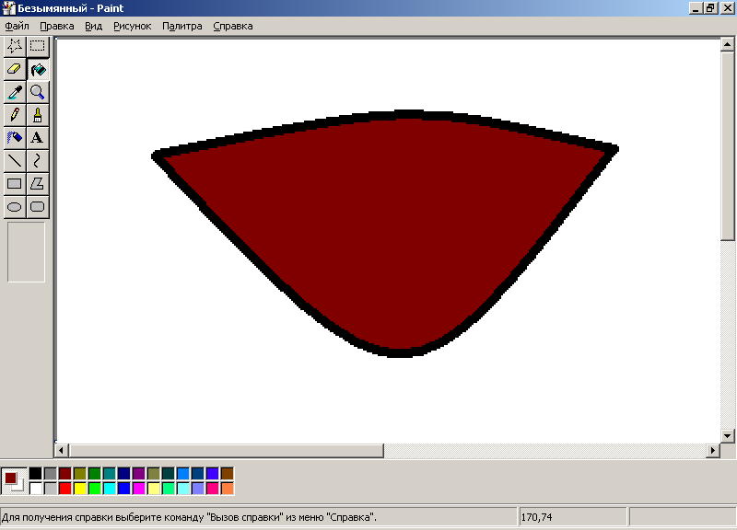Image resolution: width=737 pixels, height=530 pixels.
Task: Pick the cyan color swatch
Action: coord(109,489)
